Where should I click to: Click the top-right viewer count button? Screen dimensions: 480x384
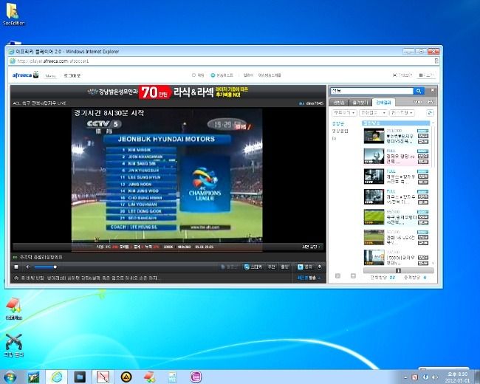pyautogui.click(x=402, y=75)
